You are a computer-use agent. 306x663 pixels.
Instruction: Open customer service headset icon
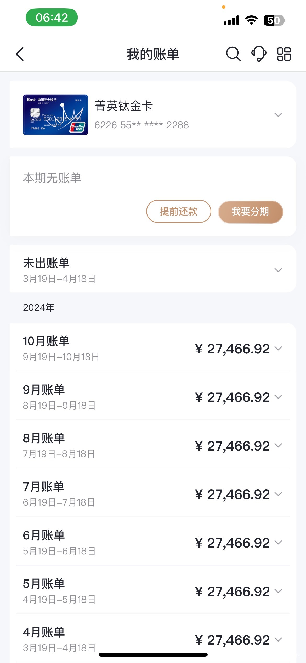click(259, 54)
